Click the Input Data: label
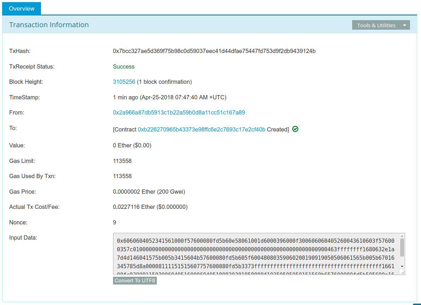The width and height of the screenshot is (421, 305). 23,238
